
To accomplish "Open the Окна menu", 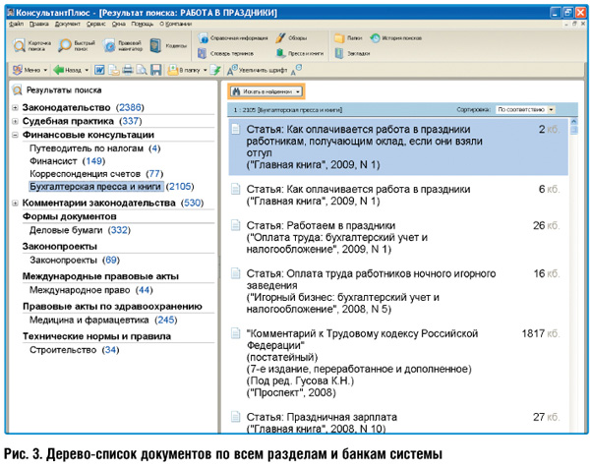I will point(119,24).
